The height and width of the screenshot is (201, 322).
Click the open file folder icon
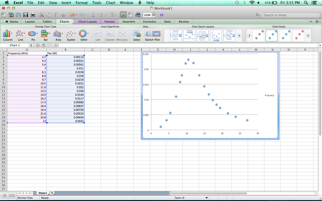pos(18,15)
